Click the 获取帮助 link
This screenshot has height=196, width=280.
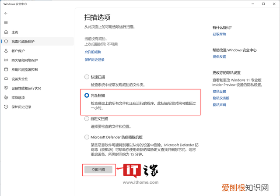coord(219,34)
